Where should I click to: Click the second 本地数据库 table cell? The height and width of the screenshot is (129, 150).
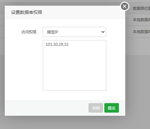141,32
